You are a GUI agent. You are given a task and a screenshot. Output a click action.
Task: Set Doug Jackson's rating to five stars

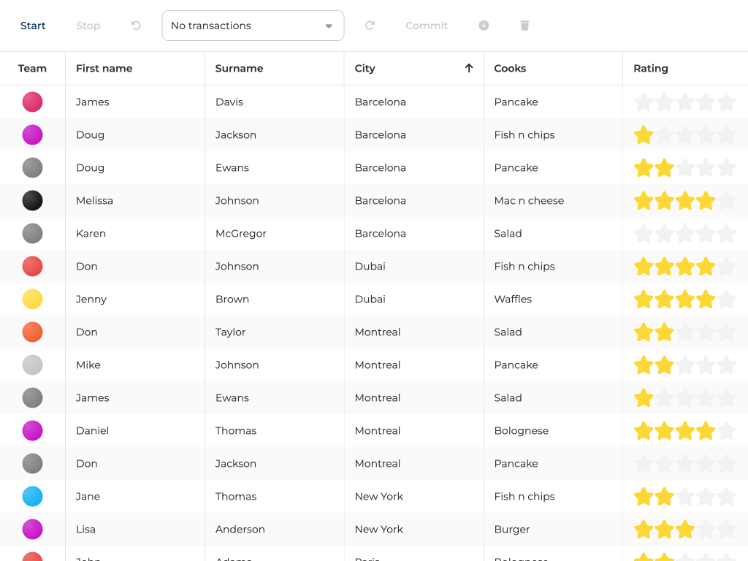[726, 135]
